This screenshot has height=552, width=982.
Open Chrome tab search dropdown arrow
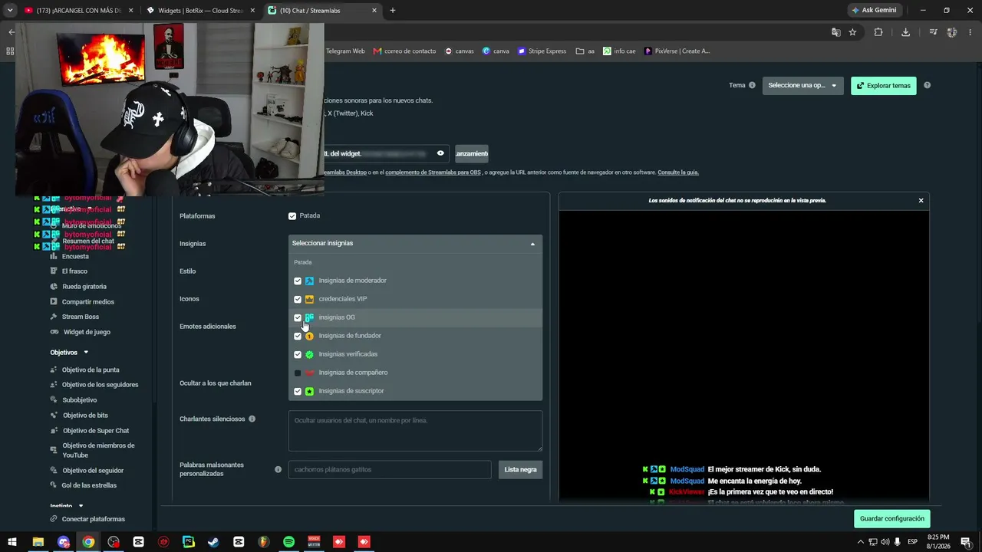pyautogui.click(x=10, y=10)
